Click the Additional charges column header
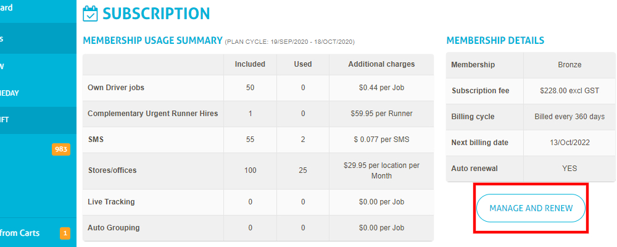The width and height of the screenshot is (617, 247). click(x=381, y=64)
